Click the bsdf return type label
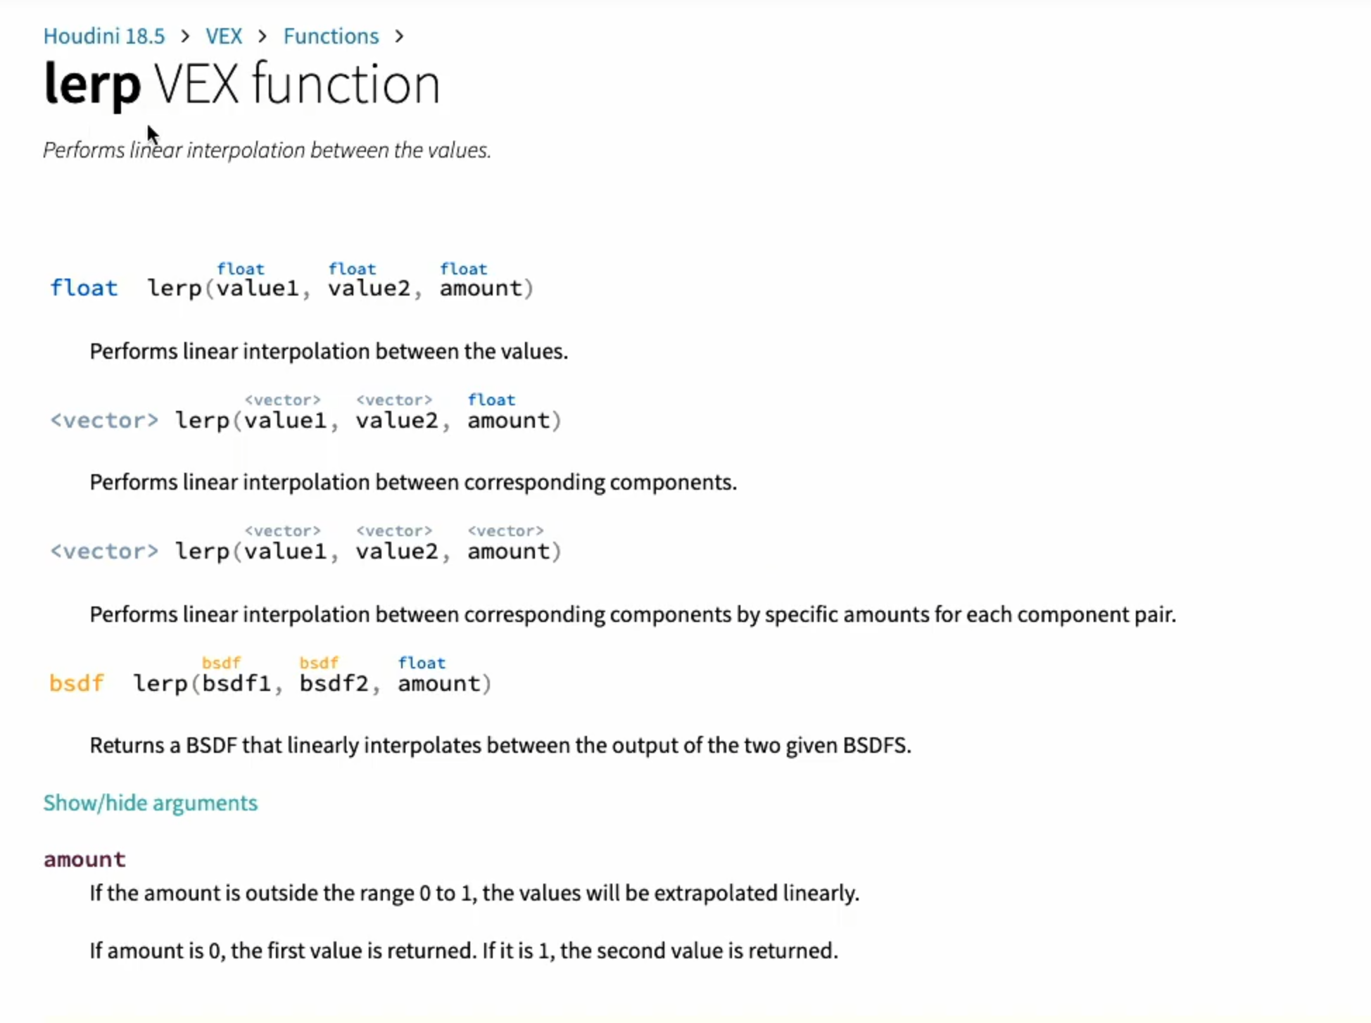1371x1023 pixels. pos(77,683)
